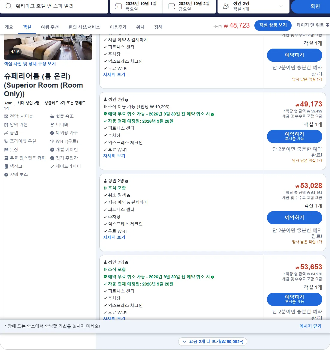
Task: Open the 이용후기 tab
Action: 118,27
